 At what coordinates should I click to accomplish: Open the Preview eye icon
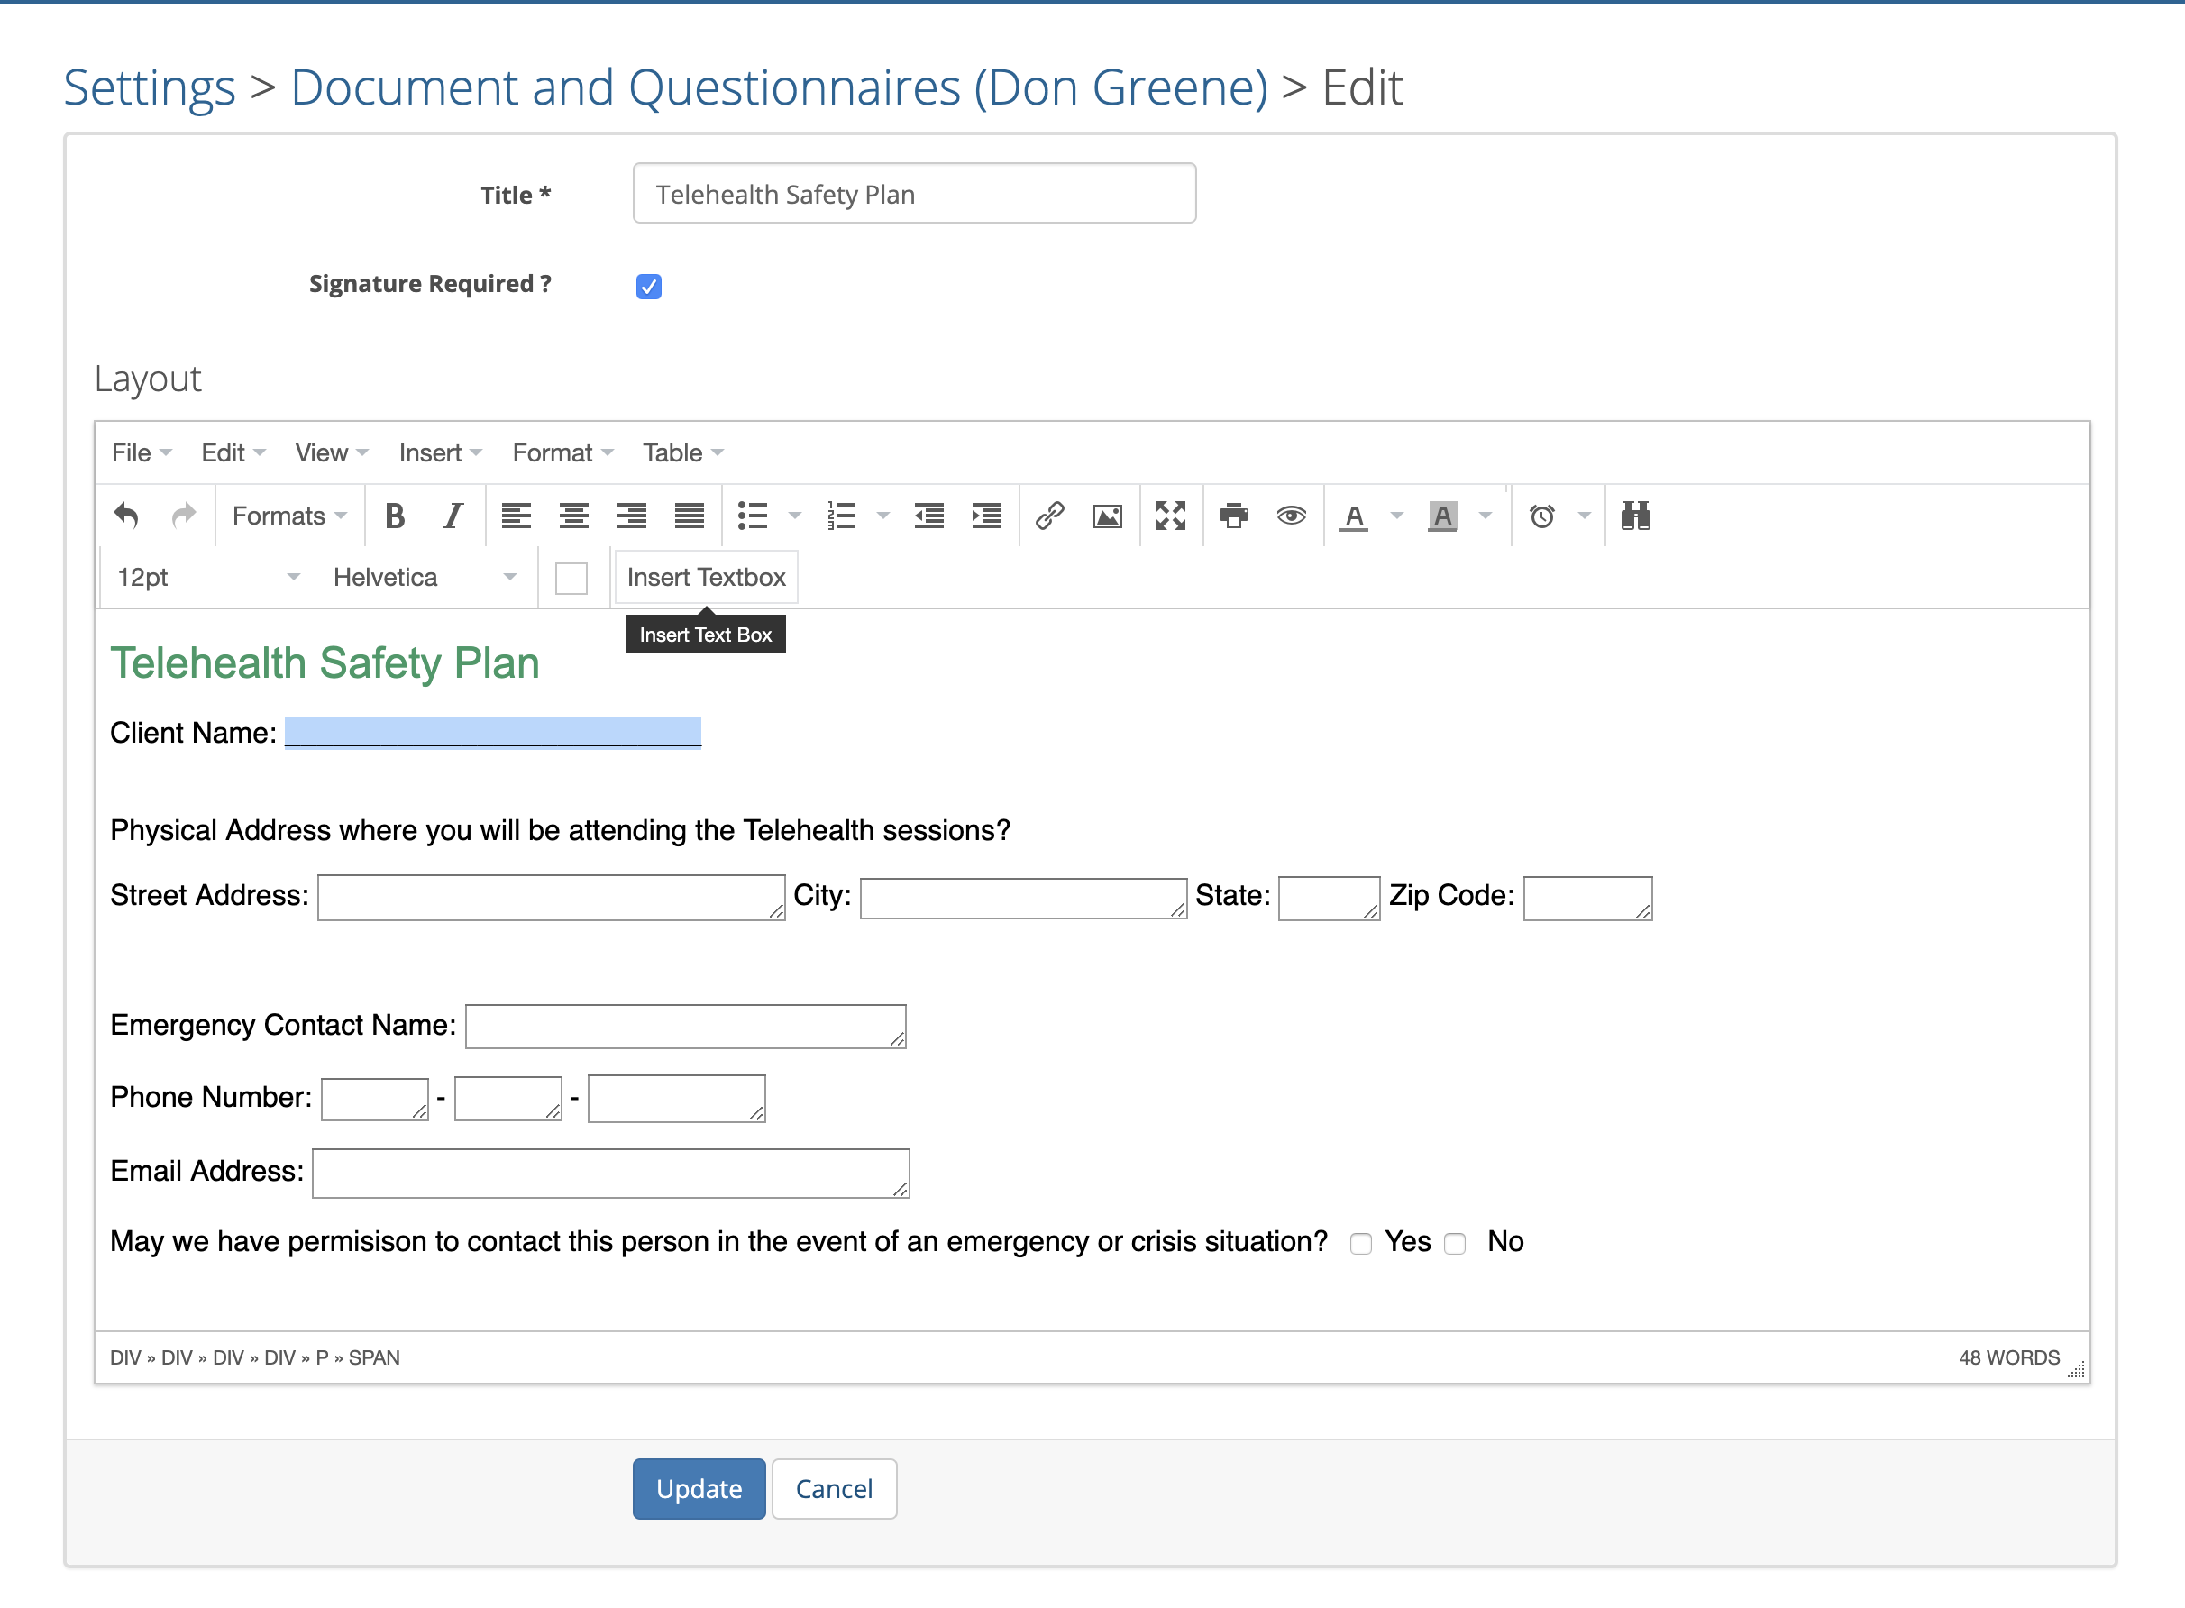coord(1292,516)
